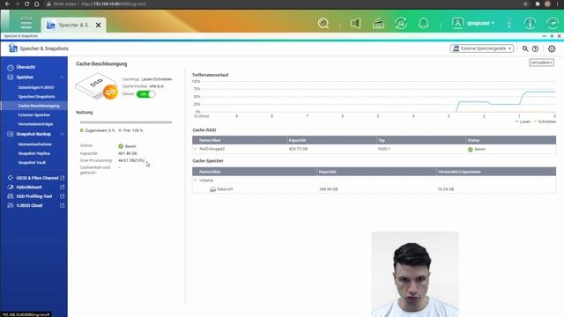Open the user account avatar icon
Image resolution: width=564 pixels, height=317 pixels.
point(457,23)
